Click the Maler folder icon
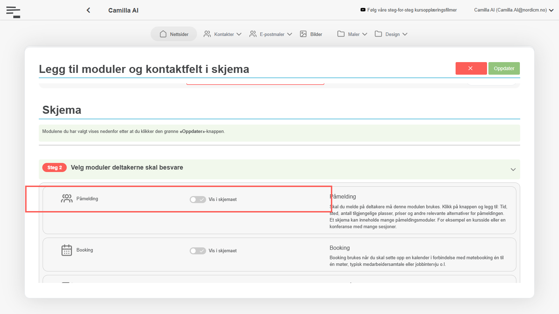Image resolution: width=559 pixels, height=314 pixels. click(x=341, y=34)
